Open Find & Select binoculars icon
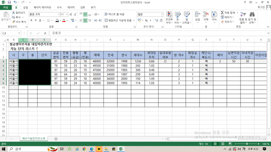 click(x=252, y=14)
